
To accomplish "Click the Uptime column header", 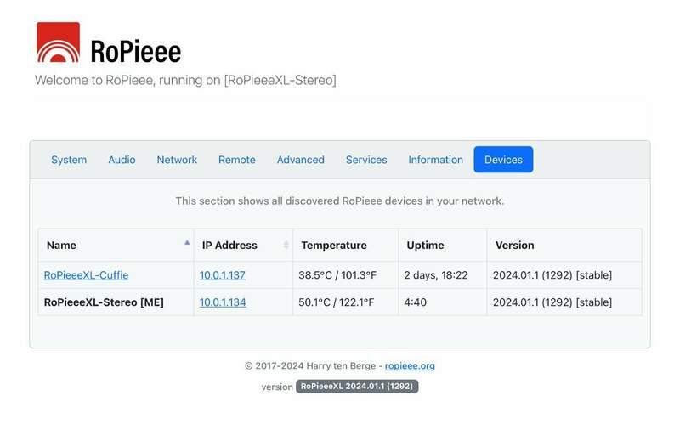I will (x=425, y=246).
